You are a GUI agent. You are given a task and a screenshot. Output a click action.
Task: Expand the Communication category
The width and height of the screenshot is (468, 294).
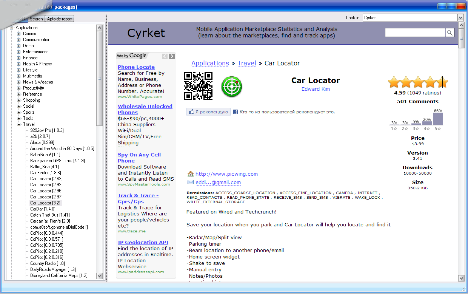[19, 40]
